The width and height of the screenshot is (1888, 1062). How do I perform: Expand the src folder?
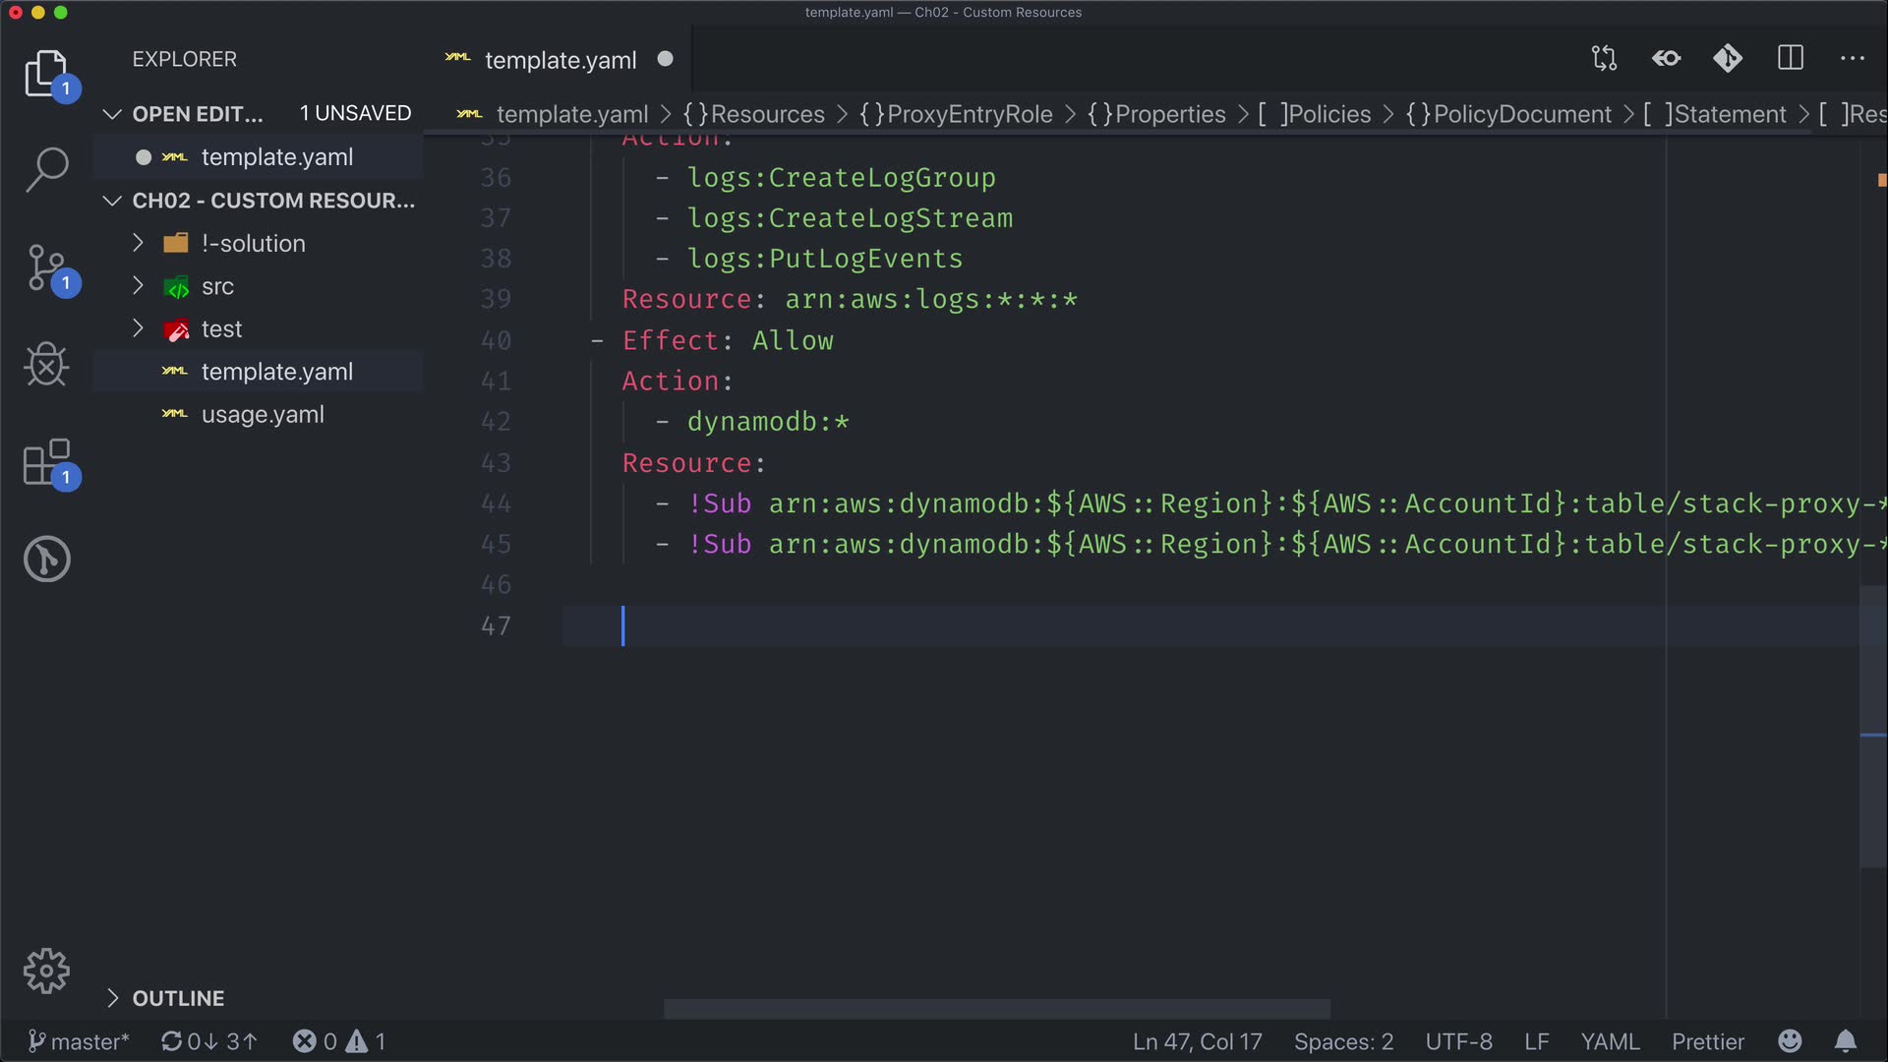(x=217, y=287)
